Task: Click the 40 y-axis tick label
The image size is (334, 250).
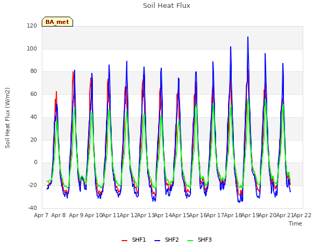Action: pyautogui.click(x=33, y=117)
